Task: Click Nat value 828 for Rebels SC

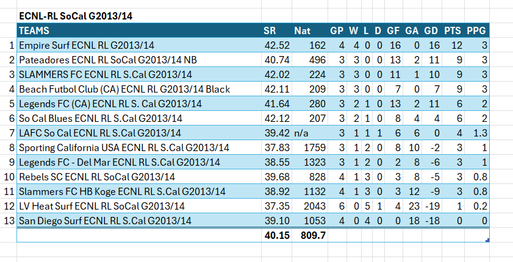Action: [x=309, y=177]
